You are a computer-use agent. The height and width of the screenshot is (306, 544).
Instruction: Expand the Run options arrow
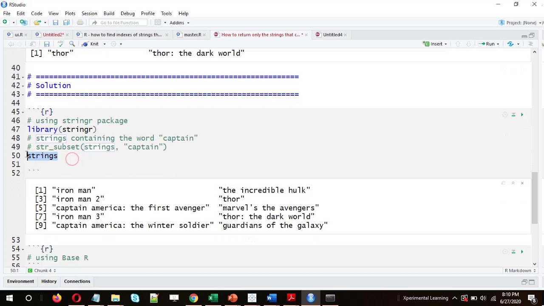498,44
